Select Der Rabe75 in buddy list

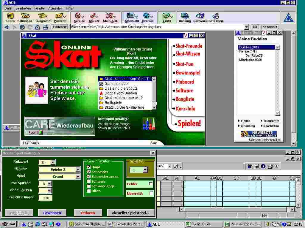pyautogui.click(x=254, y=56)
